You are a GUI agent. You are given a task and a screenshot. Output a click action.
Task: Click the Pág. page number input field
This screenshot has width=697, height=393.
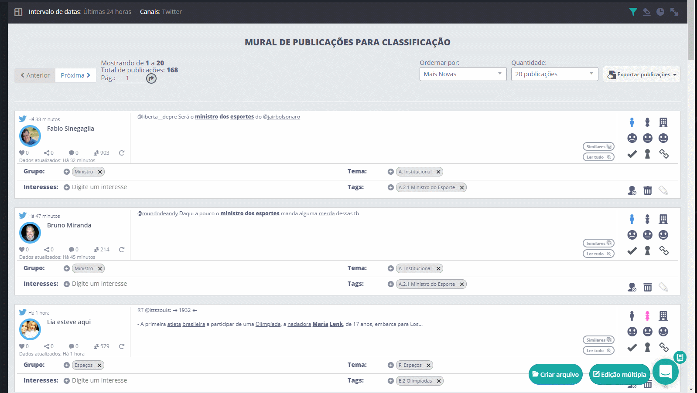[130, 78]
